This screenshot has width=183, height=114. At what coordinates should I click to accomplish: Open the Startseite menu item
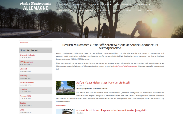[x=63, y=5]
